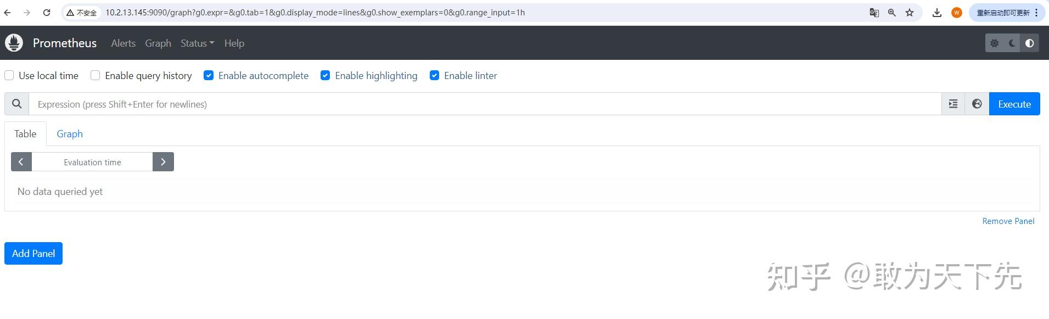
Task: Open the Help page in navbar
Action: [234, 43]
